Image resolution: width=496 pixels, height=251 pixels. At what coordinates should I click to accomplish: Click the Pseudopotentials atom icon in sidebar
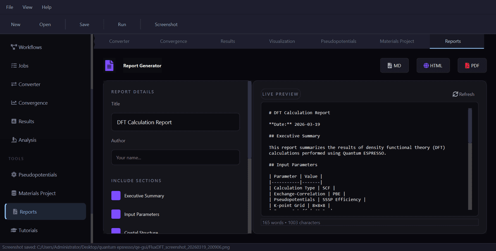coord(14,175)
